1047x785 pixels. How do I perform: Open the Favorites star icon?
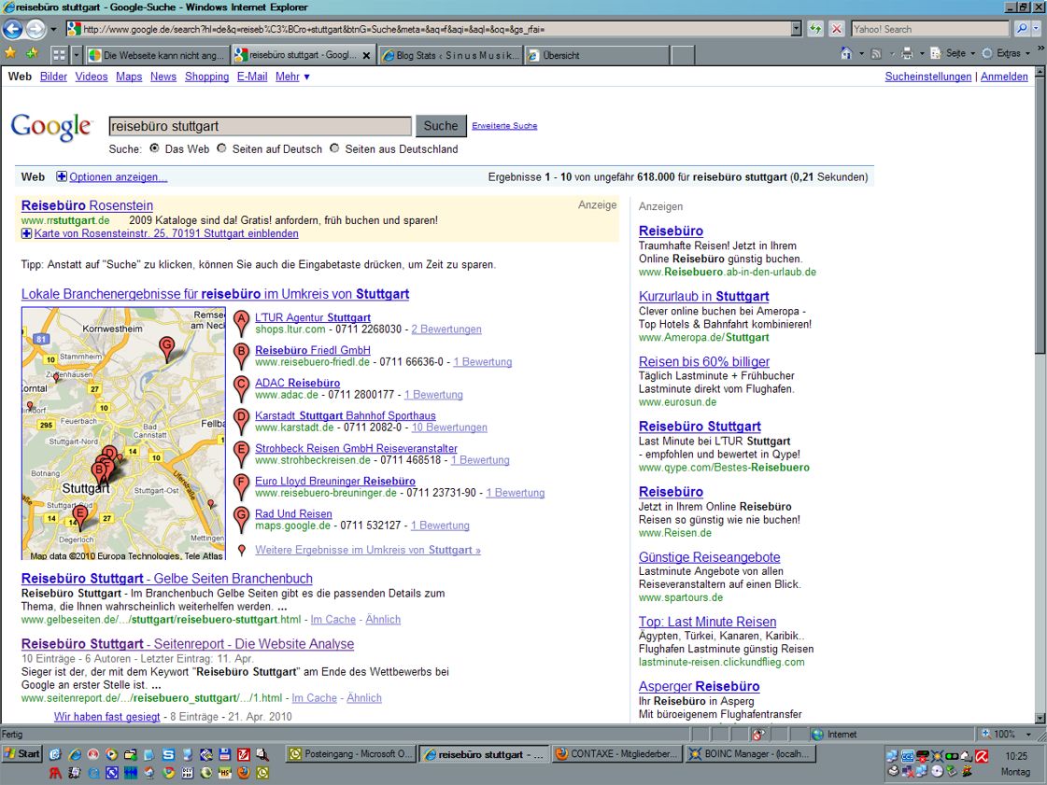11,54
